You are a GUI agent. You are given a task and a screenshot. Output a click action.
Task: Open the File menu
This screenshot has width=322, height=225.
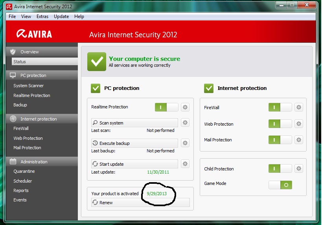pos(12,16)
